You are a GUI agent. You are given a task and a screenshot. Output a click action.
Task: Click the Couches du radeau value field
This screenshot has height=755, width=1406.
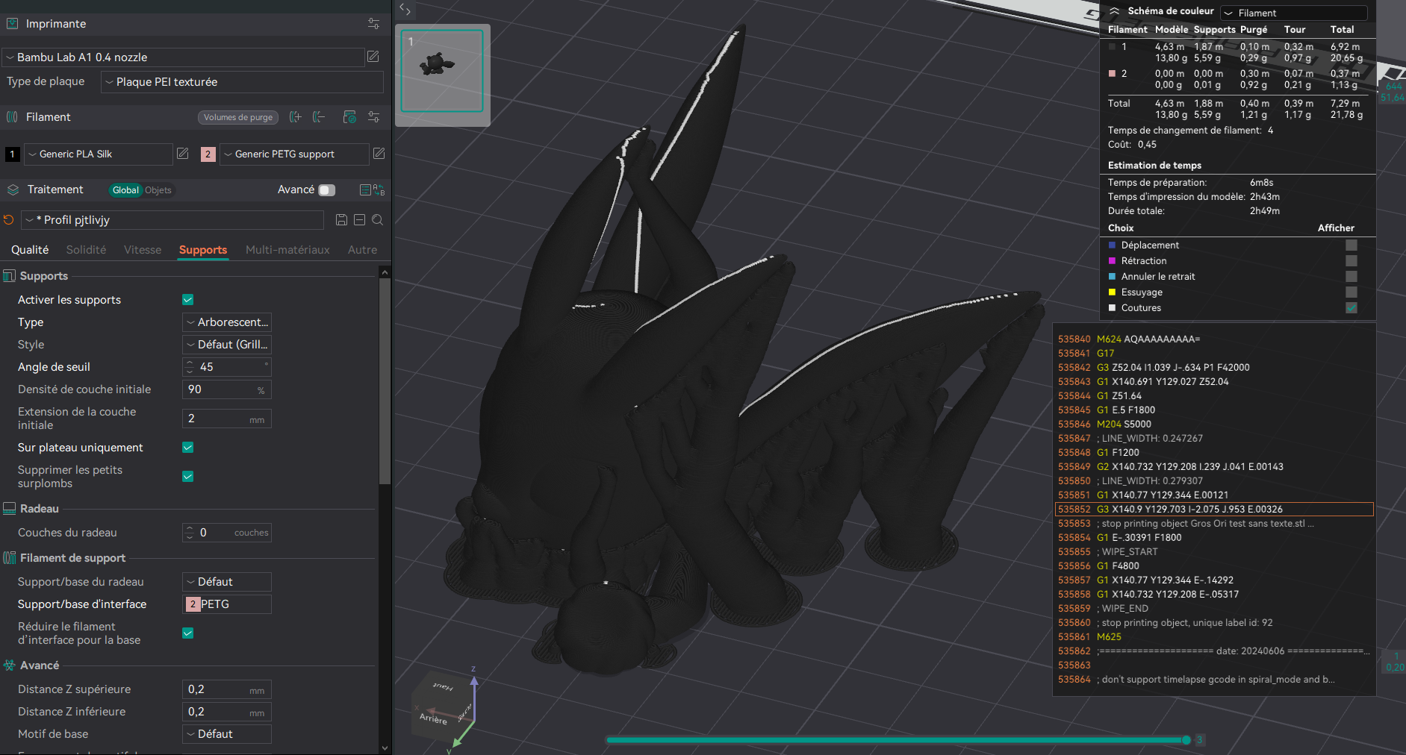pos(227,533)
